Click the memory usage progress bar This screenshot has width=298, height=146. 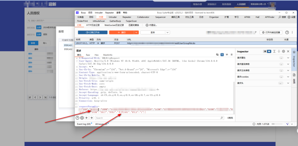point(277,124)
